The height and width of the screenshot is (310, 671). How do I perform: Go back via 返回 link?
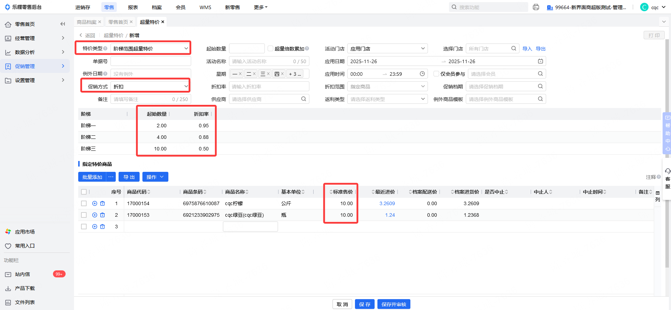pos(87,35)
